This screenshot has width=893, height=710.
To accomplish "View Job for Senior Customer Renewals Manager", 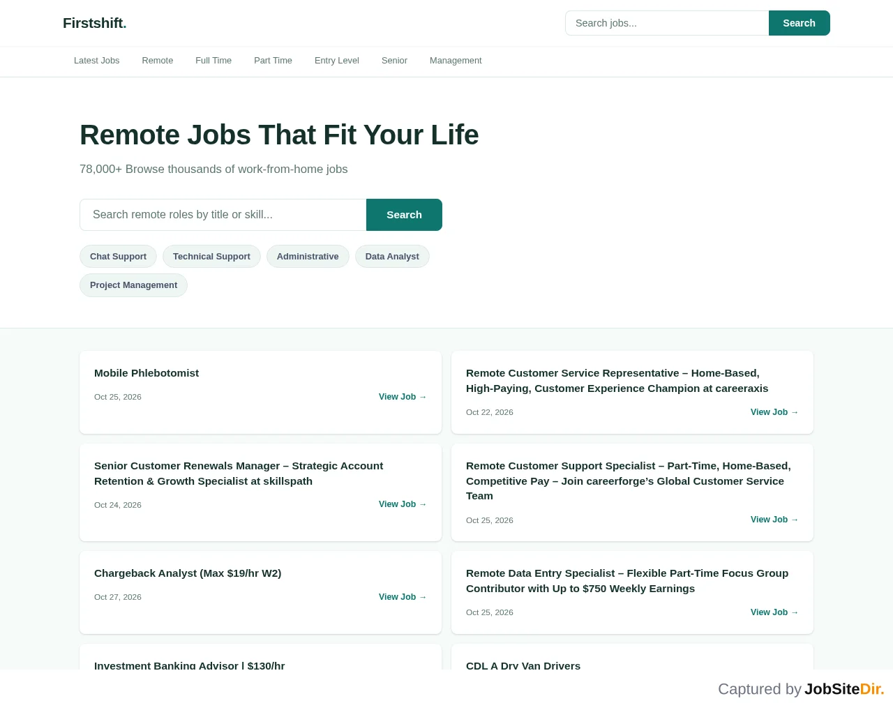I will pos(403,504).
